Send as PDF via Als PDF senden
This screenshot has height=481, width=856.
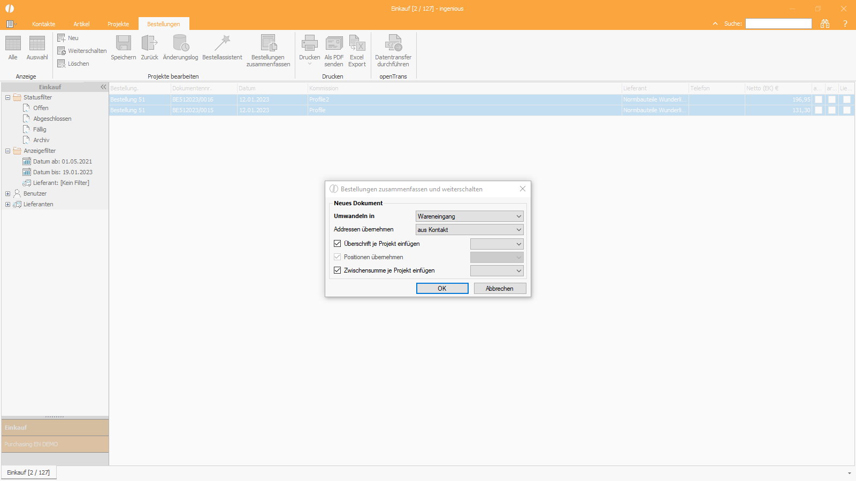[334, 43]
